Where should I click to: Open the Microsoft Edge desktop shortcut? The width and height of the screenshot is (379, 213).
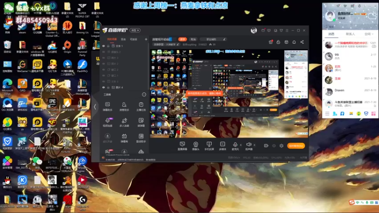(x=8, y=87)
